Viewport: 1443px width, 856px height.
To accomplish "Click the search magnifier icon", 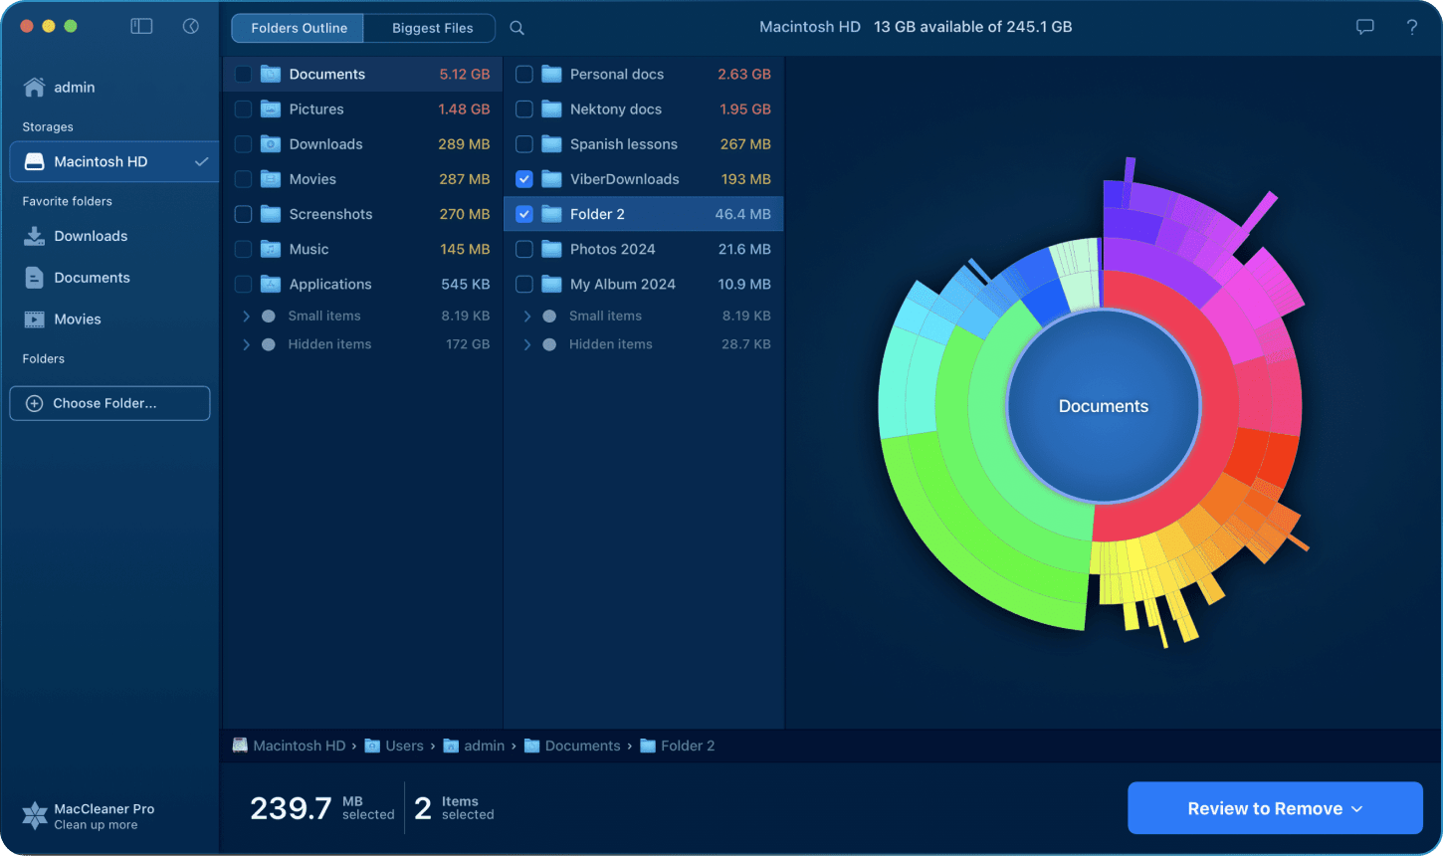I will [516, 28].
